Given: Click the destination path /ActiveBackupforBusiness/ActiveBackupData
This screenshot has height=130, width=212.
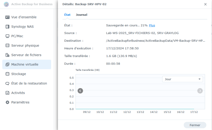Looking at the screenshot, I should [x=156, y=41].
